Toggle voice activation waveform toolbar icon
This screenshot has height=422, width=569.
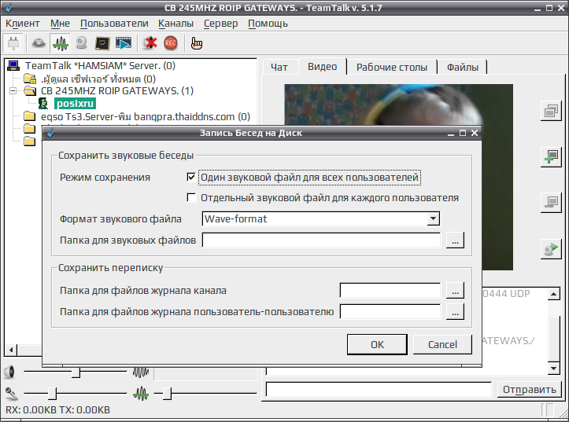60,43
